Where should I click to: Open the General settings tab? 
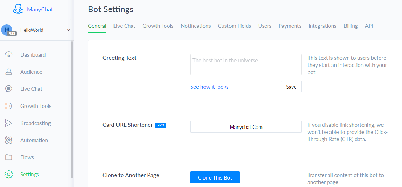point(97,26)
